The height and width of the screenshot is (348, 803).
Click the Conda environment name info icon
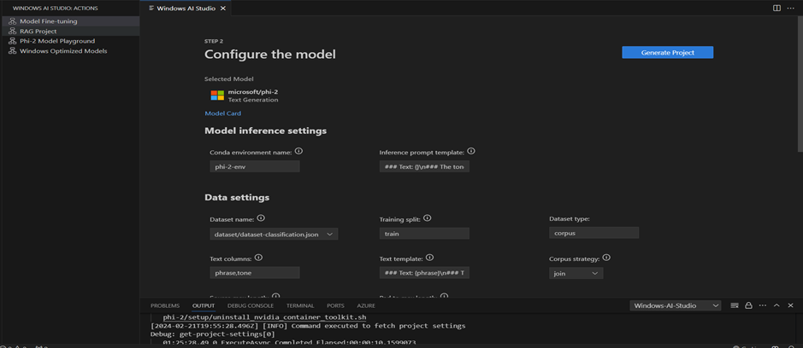point(298,151)
